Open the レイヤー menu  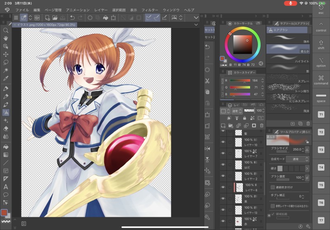tap(101, 10)
